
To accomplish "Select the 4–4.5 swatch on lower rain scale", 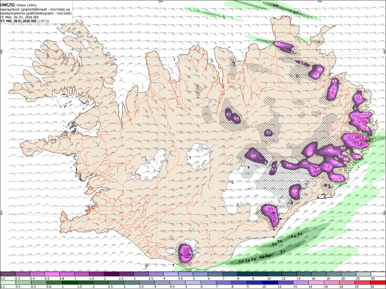I will point(162,282).
